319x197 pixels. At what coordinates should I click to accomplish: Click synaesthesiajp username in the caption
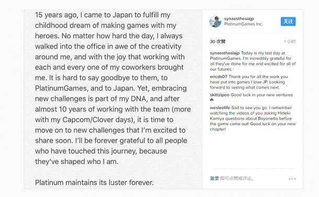point(224,53)
